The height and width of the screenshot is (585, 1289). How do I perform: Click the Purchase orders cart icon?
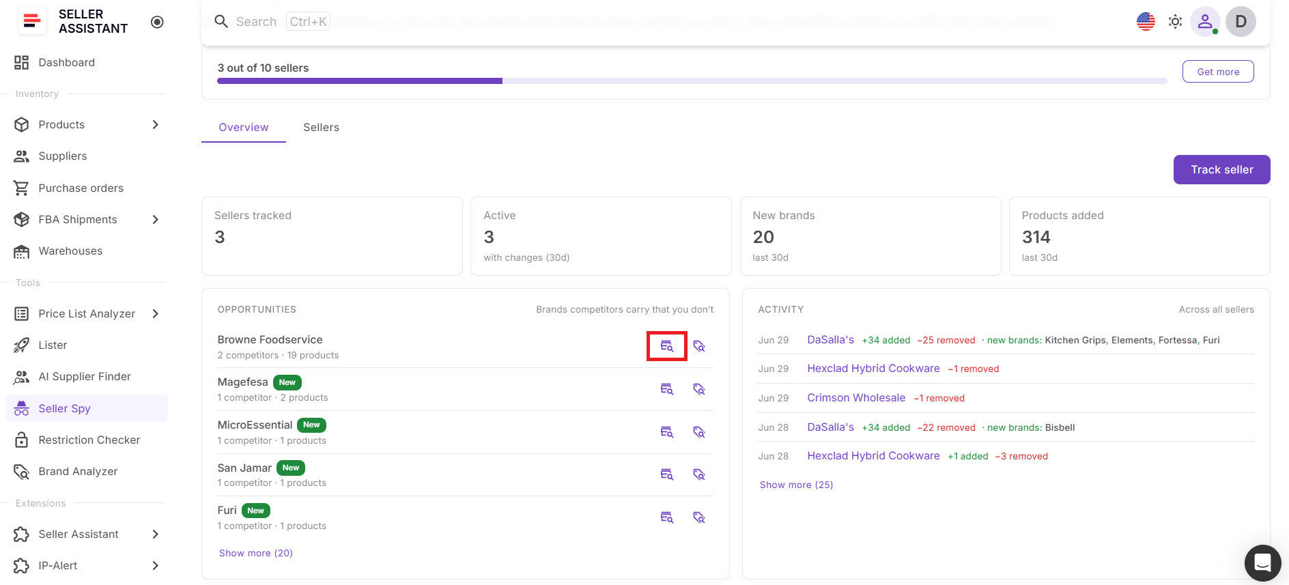[x=22, y=188]
